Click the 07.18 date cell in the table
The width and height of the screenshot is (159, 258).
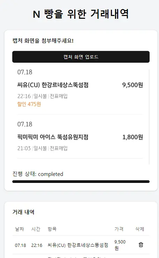point(21,245)
